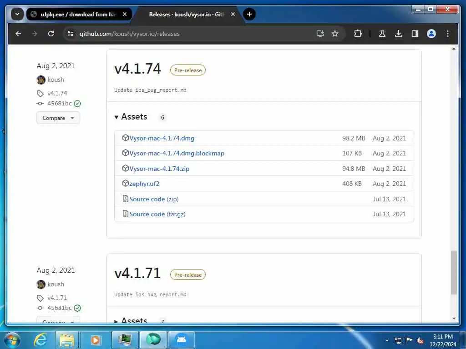Expand the v4.1.71 Assets section
Image resolution: width=466 pixels, height=349 pixels.
coord(131,320)
